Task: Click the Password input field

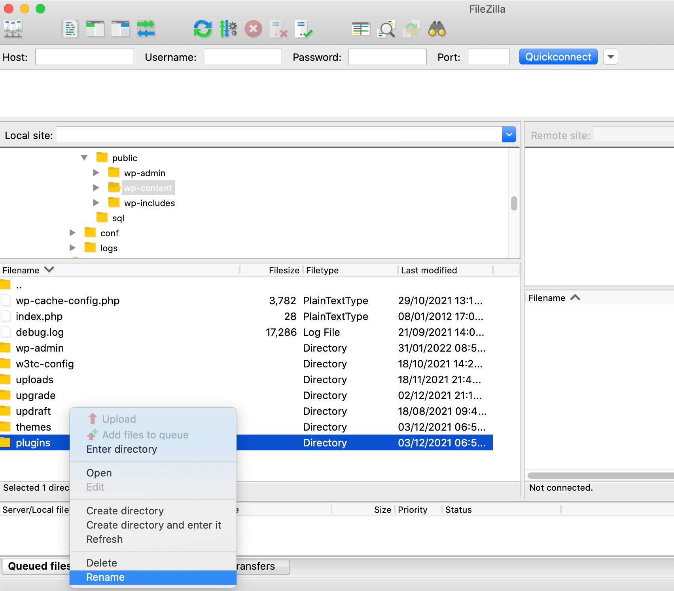Action: 388,57
